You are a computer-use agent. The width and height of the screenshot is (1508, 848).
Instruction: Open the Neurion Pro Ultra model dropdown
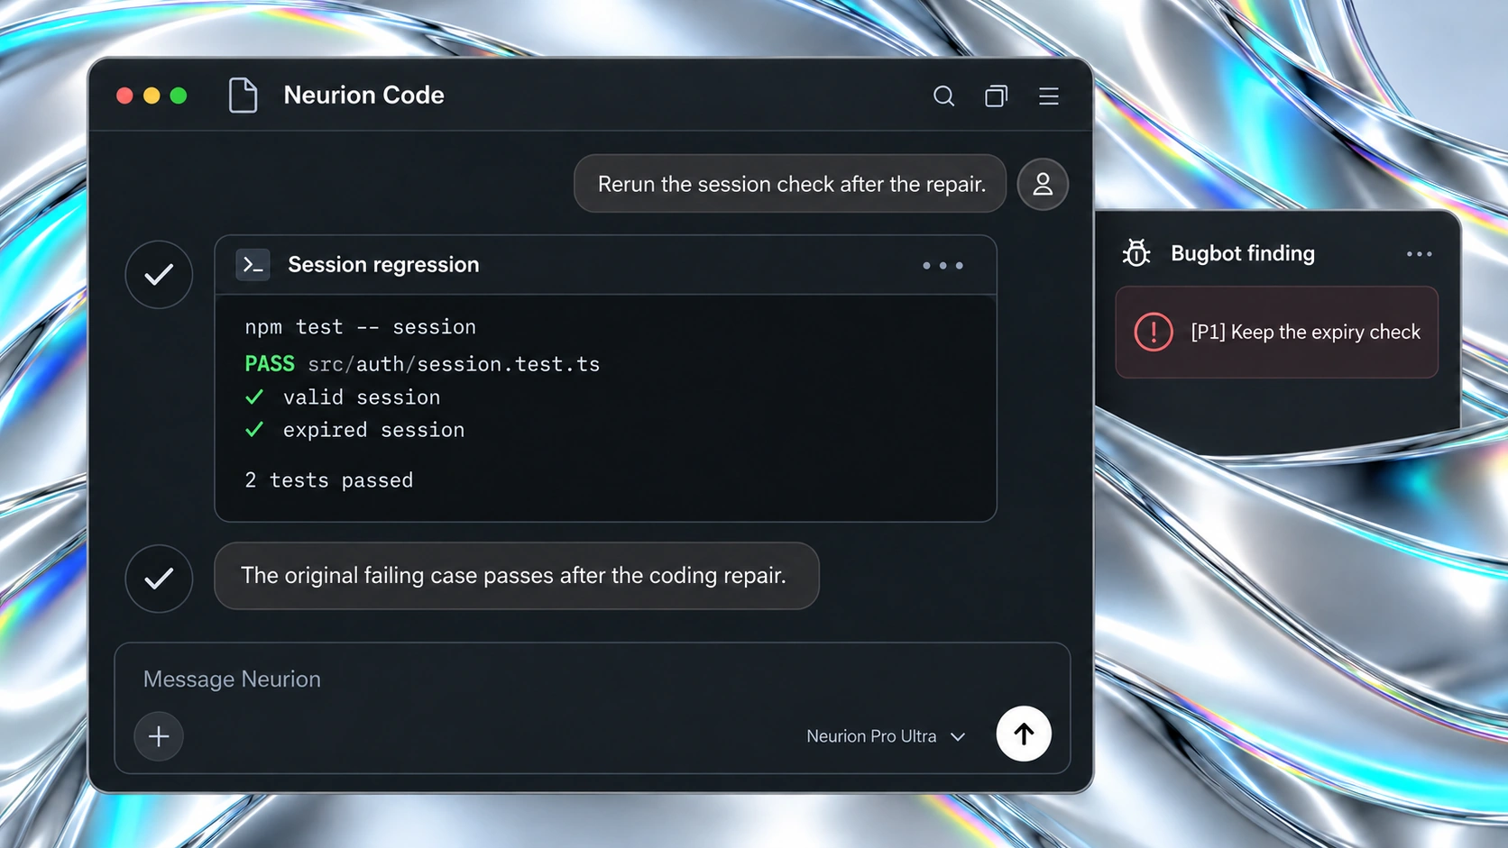tap(886, 736)
